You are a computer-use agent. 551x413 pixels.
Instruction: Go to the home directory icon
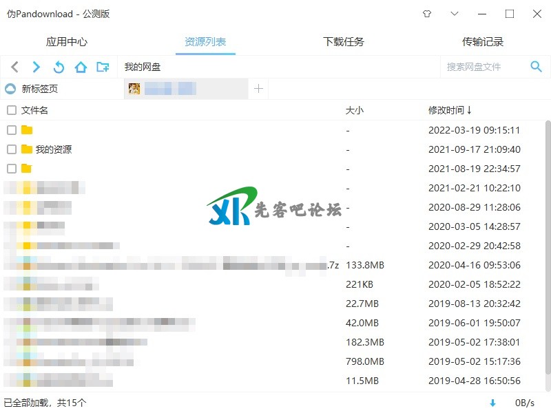81,67
